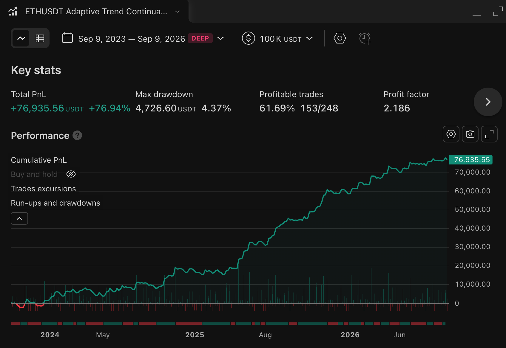Click the dollar capital icon
The image size is (506, 348).
(x=249, y=38)
